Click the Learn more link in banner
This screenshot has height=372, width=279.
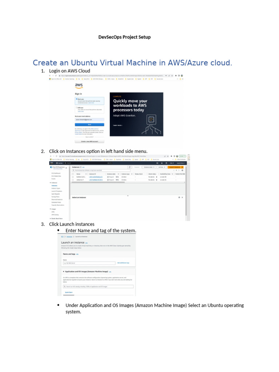(x=118, y=125)
